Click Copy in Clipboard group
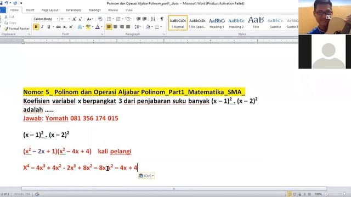 [x=10, y=22]
